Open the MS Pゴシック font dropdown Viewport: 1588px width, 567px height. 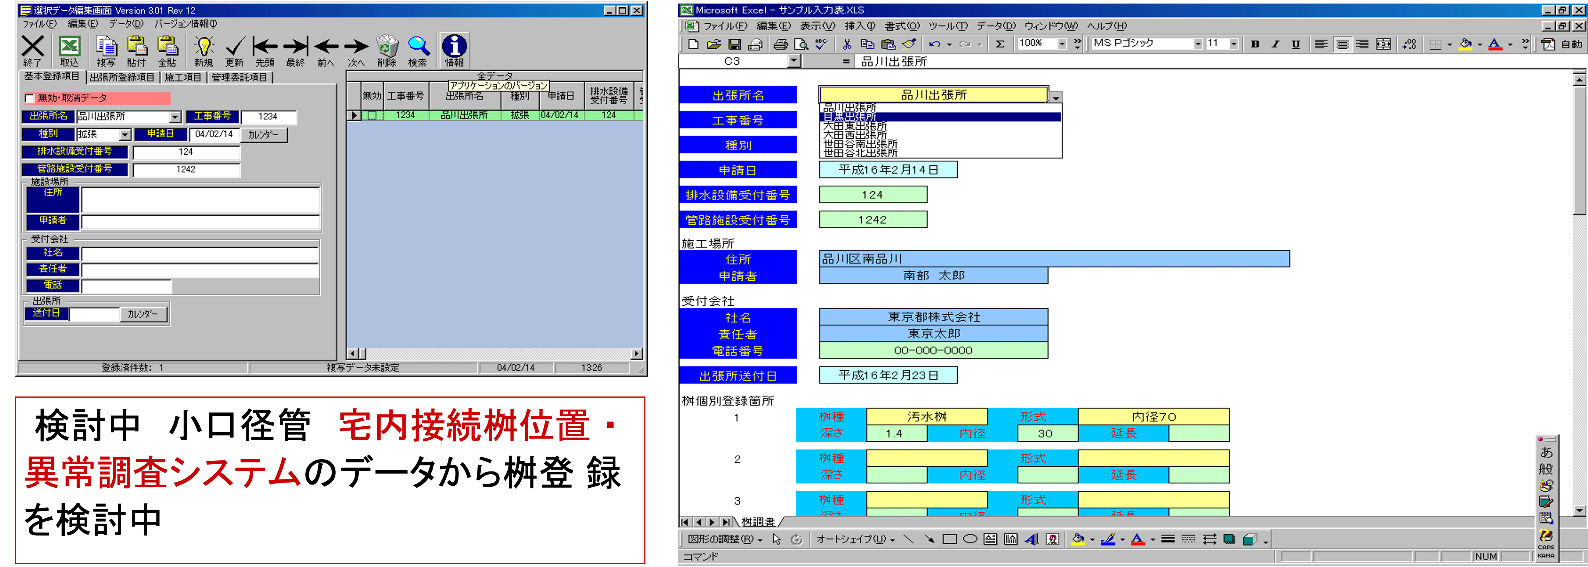(x=1198, y=44)
